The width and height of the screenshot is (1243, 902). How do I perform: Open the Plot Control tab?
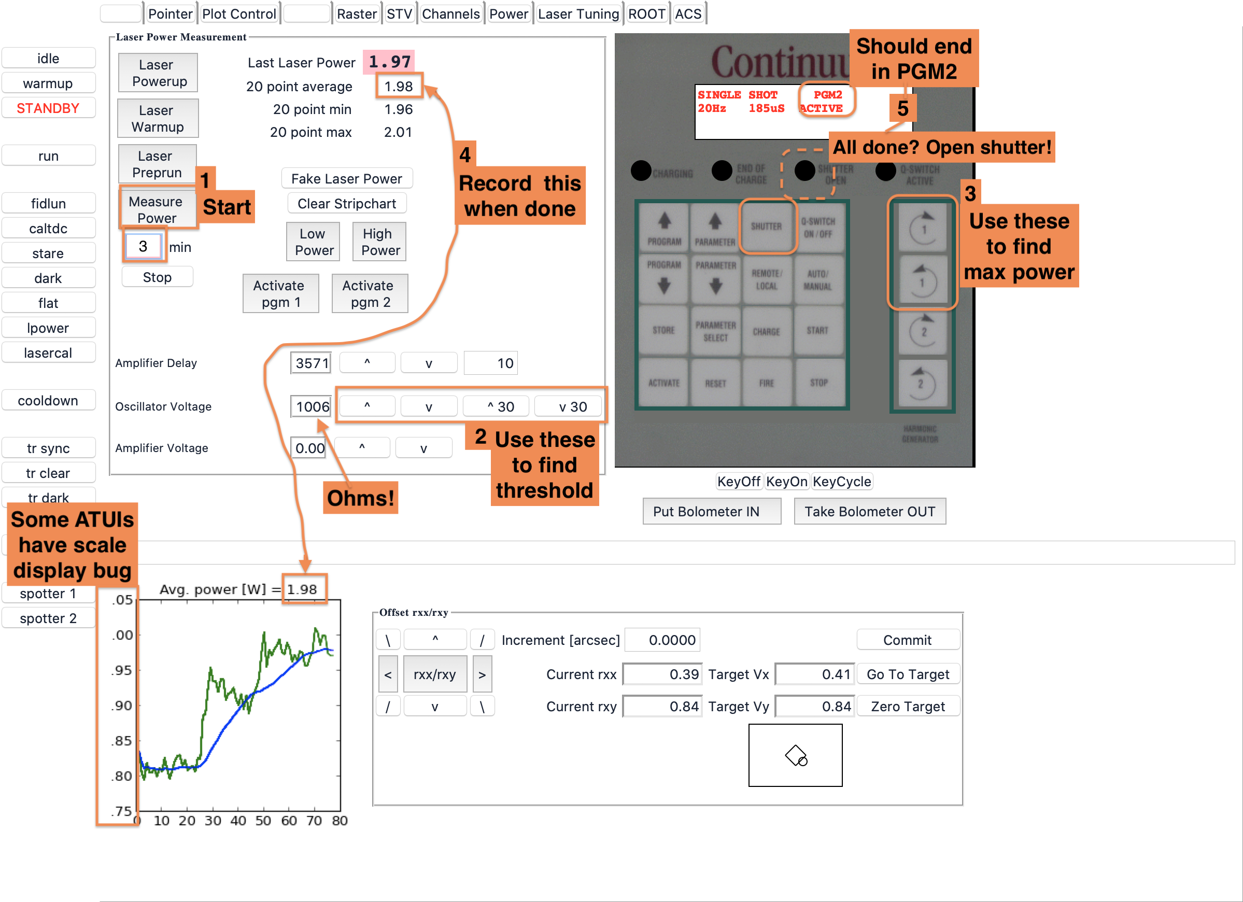[x=239, y=13]
